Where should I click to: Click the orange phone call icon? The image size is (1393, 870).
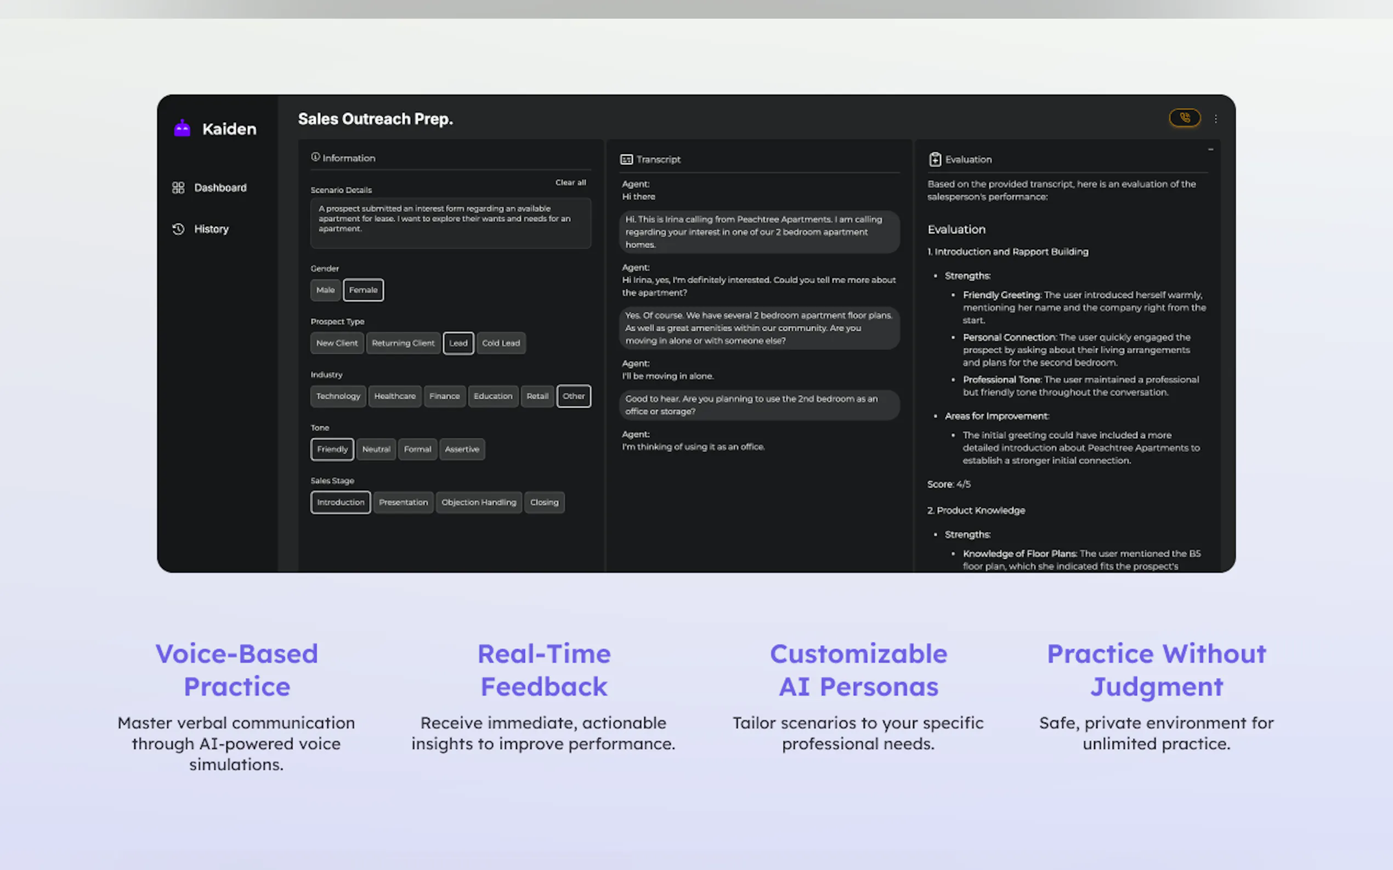click(1184, 118)
